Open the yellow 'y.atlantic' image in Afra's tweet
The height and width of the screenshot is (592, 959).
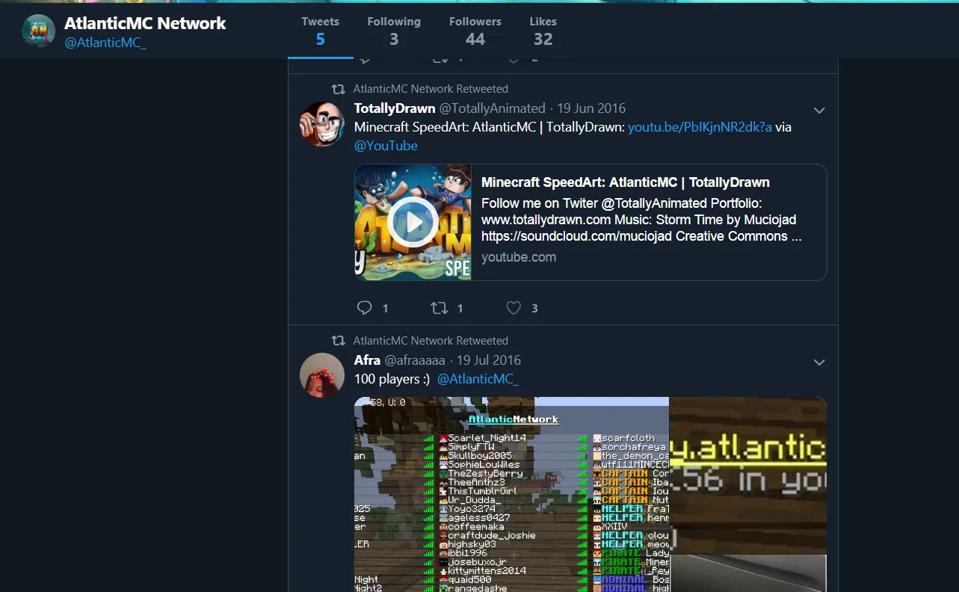pos(748,475)
